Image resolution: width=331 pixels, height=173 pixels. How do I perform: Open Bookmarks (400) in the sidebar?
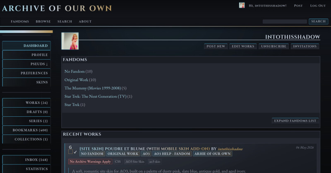26,130
